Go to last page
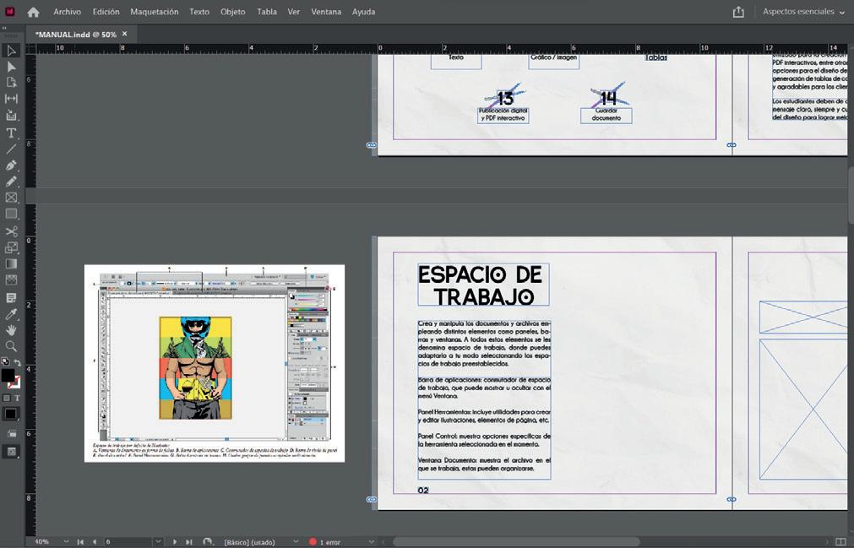This screenshot has height=548, width=854. pos(188,542)
